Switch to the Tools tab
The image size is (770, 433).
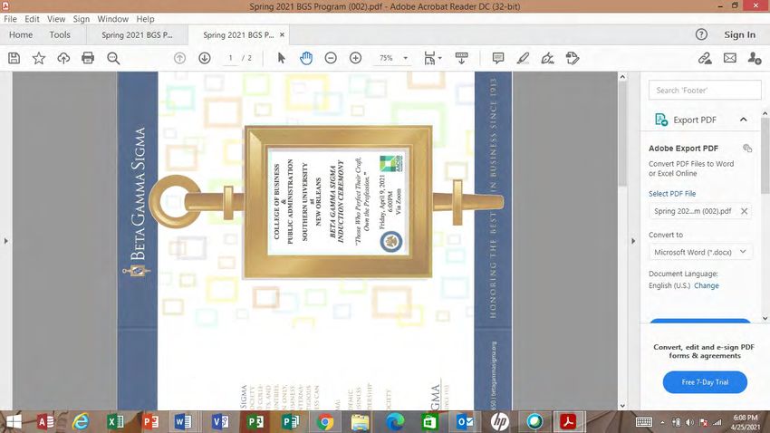[x=60, y=34]
